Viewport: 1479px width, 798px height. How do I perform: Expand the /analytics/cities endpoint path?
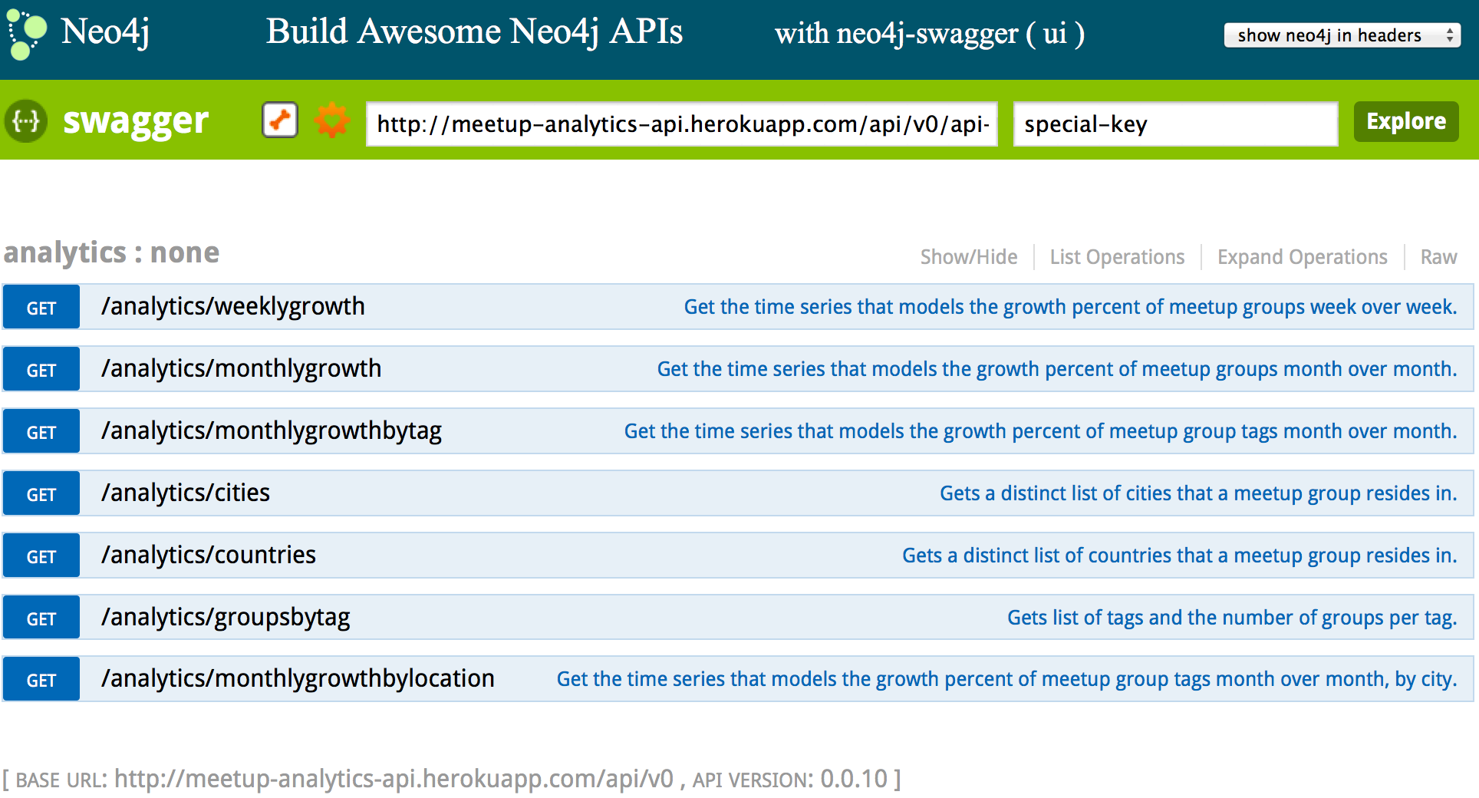[186, 493]
